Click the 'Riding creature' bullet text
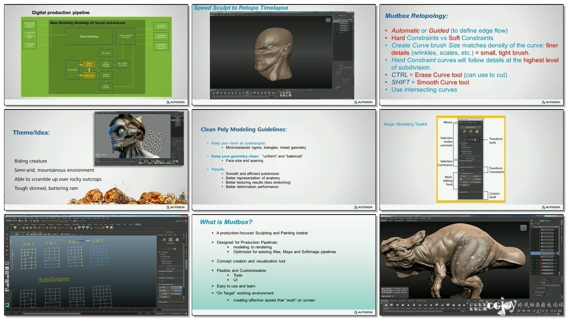The height and width of the screenshot is (320, 568). point(31,161)
